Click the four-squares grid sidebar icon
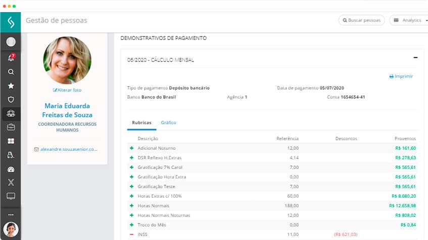 pyautogui.click(x=11, y=141)
